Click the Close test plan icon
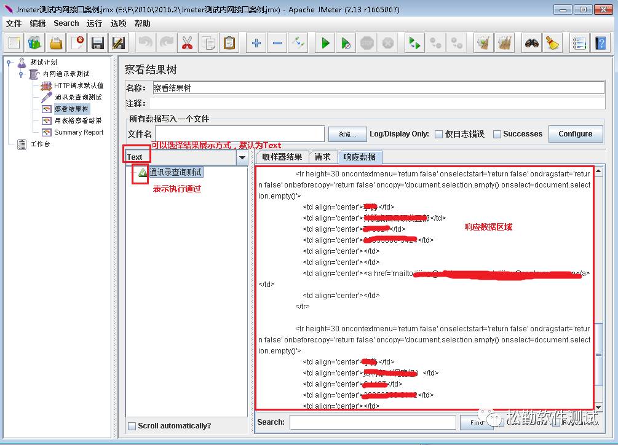The image size is (618, 445). (77, 43)
